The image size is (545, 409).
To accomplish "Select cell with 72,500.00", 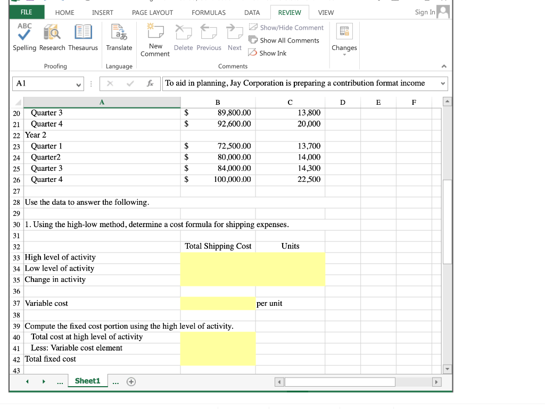I will pyautogui.click(x=218, y=146).
